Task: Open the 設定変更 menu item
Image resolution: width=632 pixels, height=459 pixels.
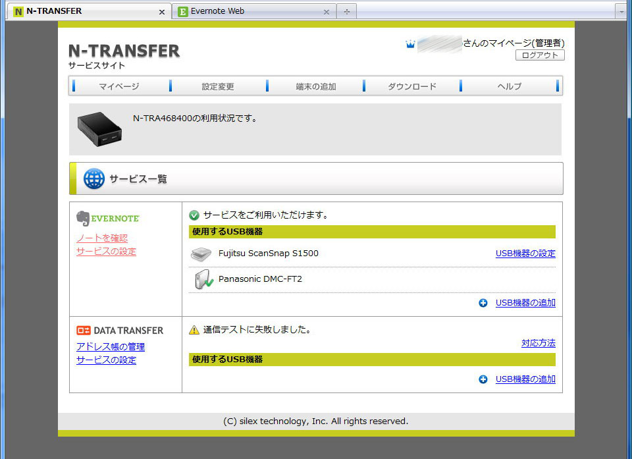Action: (217, 86)
